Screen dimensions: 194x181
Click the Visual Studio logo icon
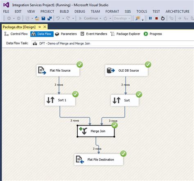tap(6, 5)
